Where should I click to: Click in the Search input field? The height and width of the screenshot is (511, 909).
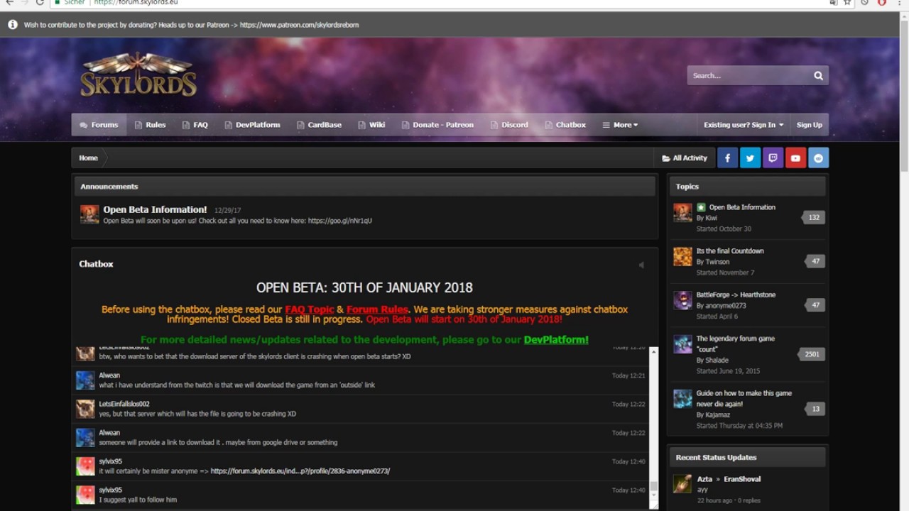tap(749, 75)
